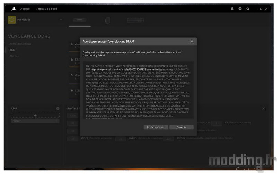Screen dimensions: 277x174
Task: Maximize the iCUE window
Action: (261, 9)
